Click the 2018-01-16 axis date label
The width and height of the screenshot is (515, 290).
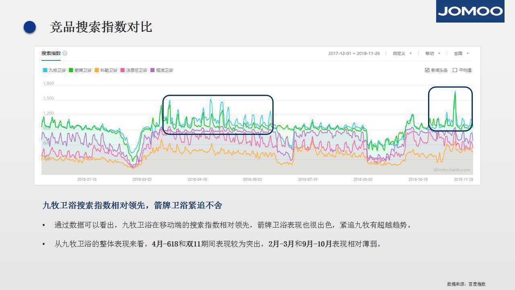click(x=87, y=180)
